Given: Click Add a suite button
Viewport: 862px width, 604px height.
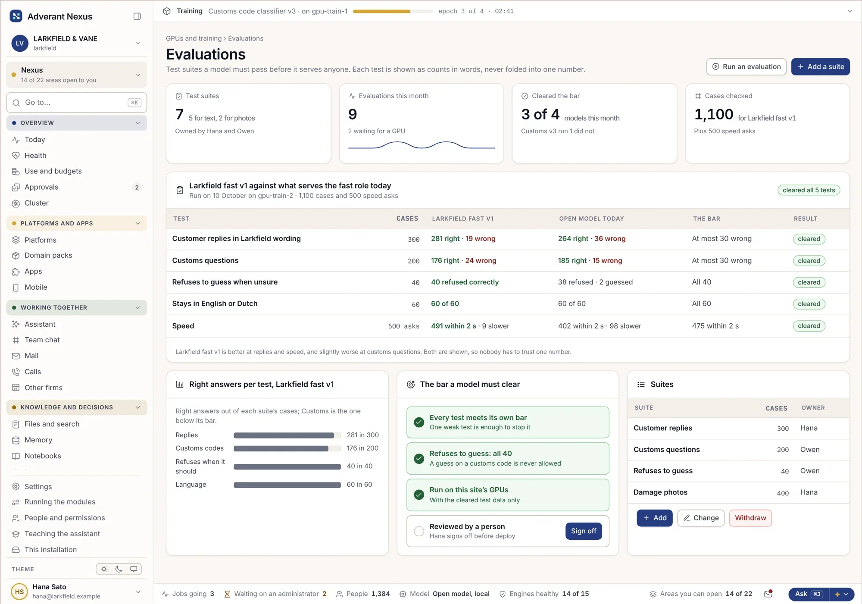Looking at the screenshot, I should tap(820, 67).
